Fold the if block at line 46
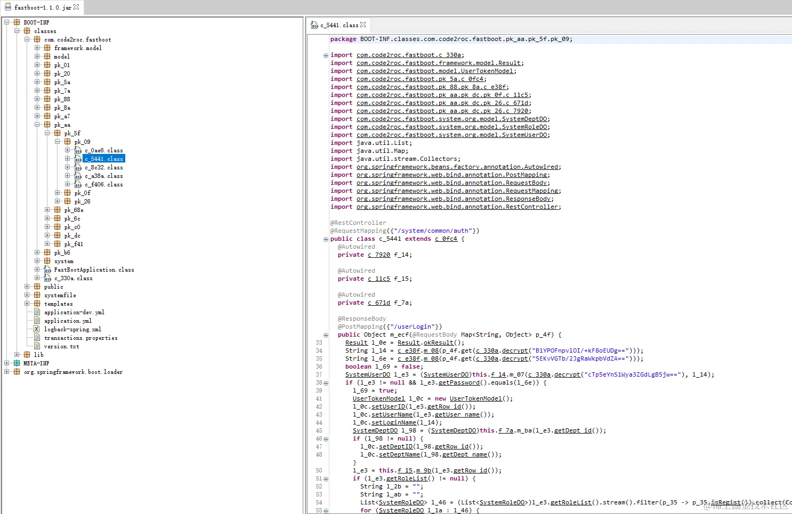Viewport: 792px width, 514px height. (x=326, y=439)
